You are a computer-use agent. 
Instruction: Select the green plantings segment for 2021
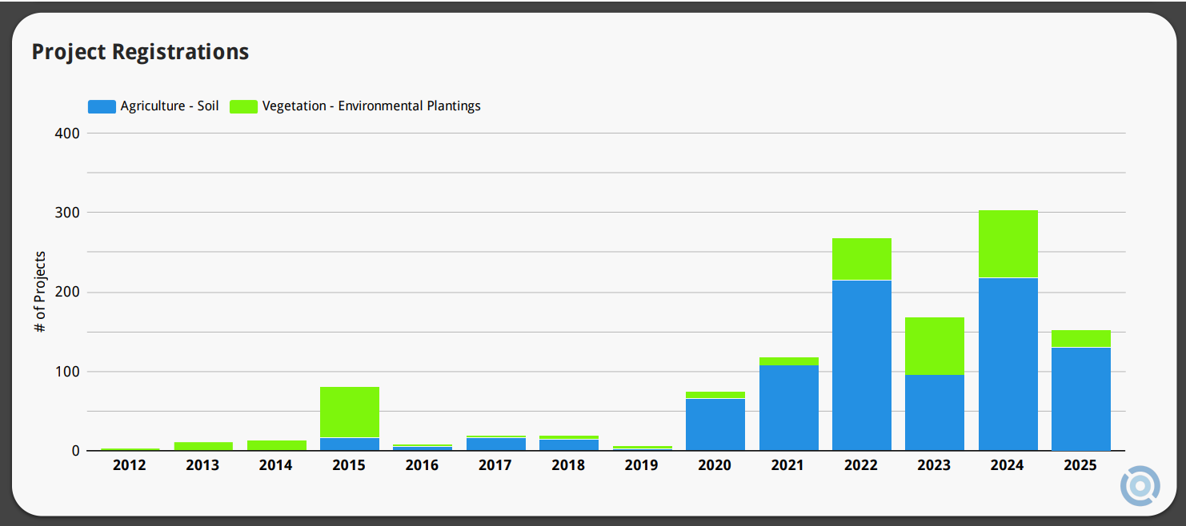click(x=788, y=361)
